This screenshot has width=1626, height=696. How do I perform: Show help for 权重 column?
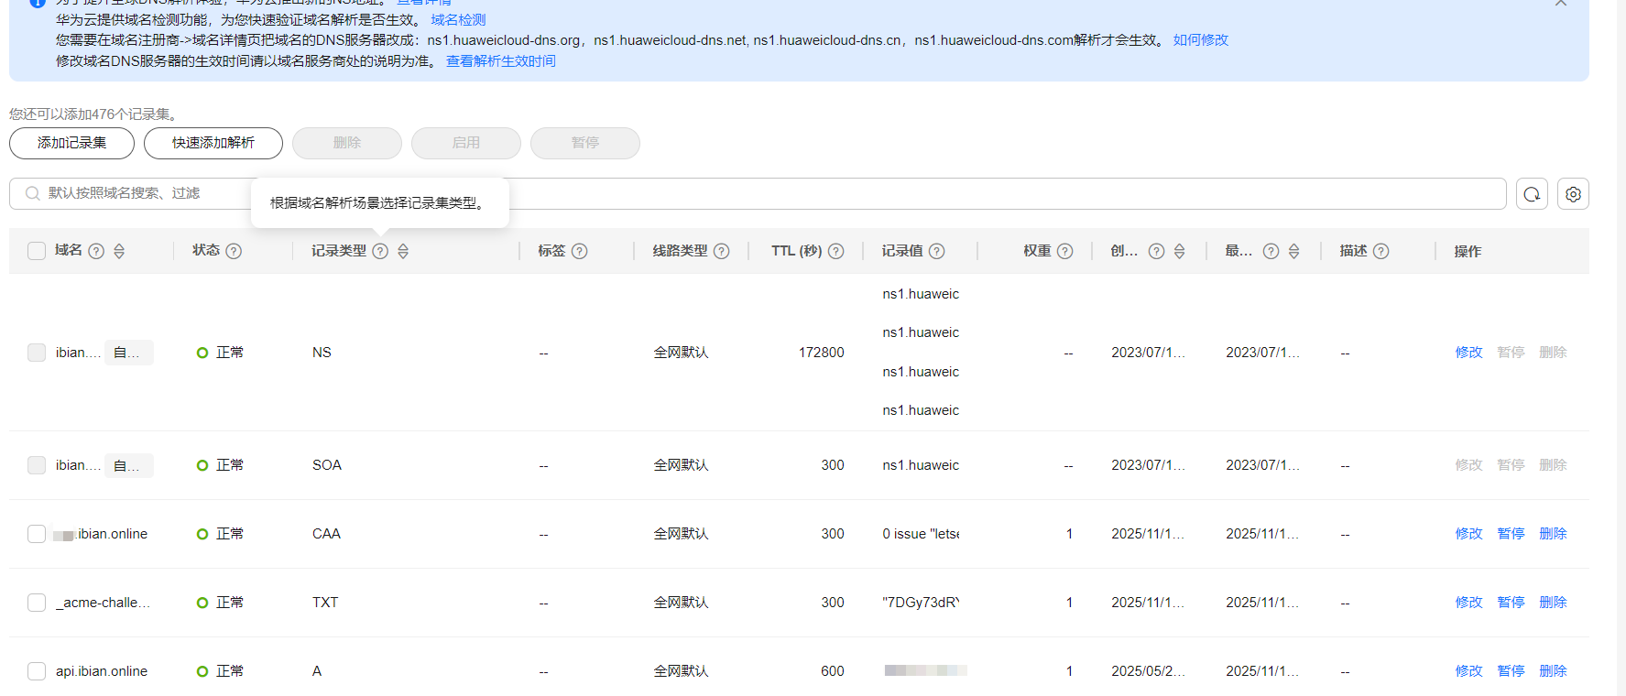[1064, 251]
